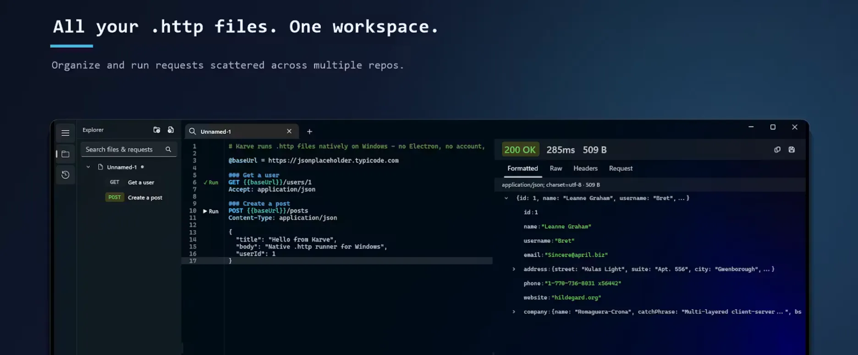The height and width of the screenshot is (355, 858).
Task: Add a new tab with plus button
Action: 309,132
